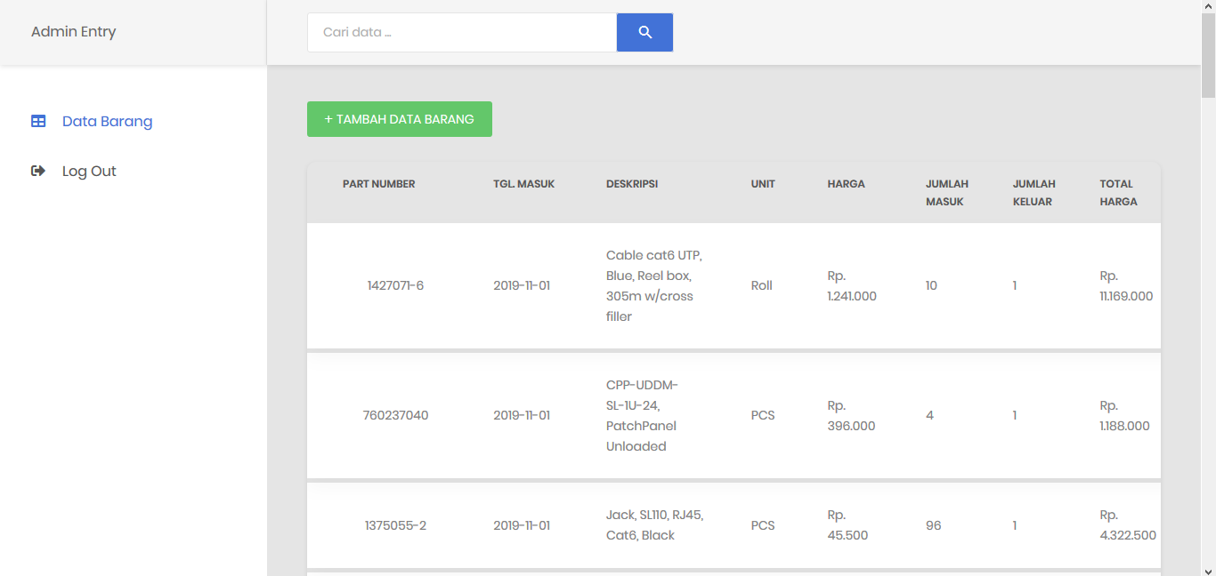Click the Tgl. Masuk column header

pos(524,184)
